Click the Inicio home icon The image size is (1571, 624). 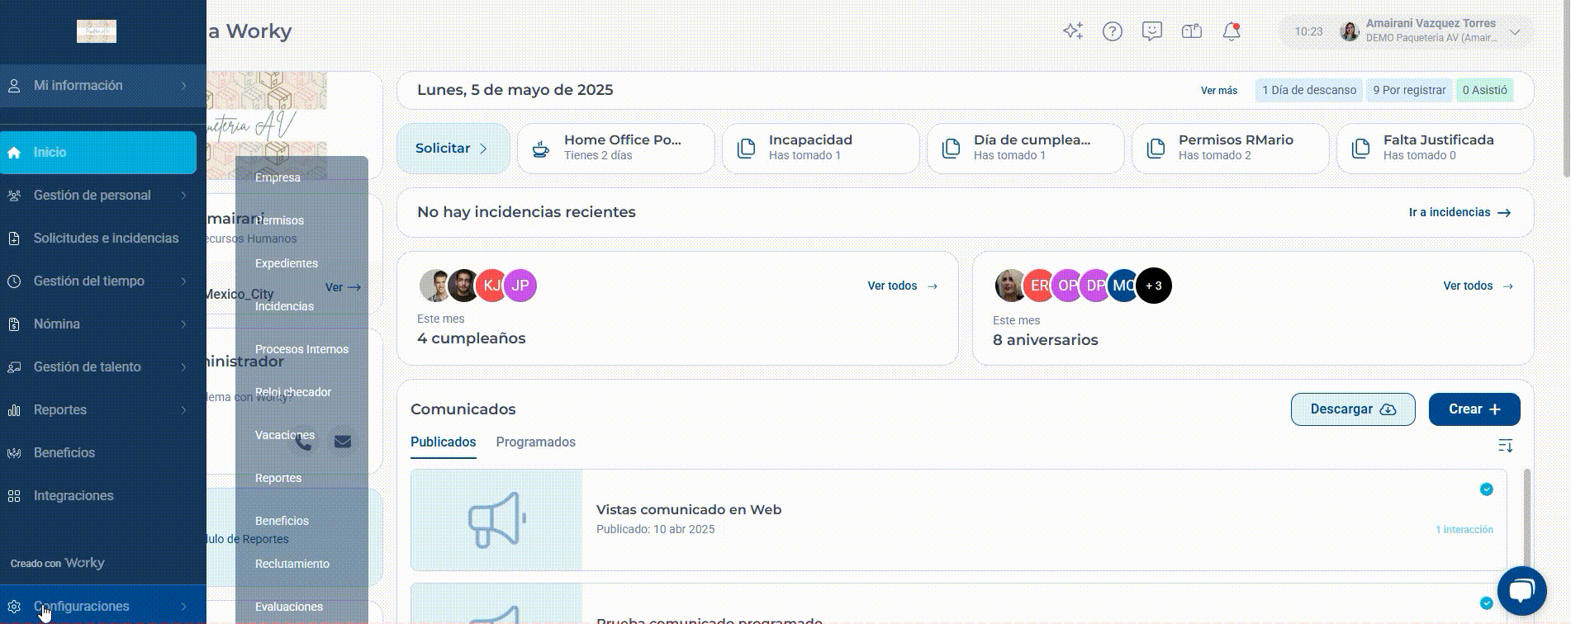coord(14,152)
